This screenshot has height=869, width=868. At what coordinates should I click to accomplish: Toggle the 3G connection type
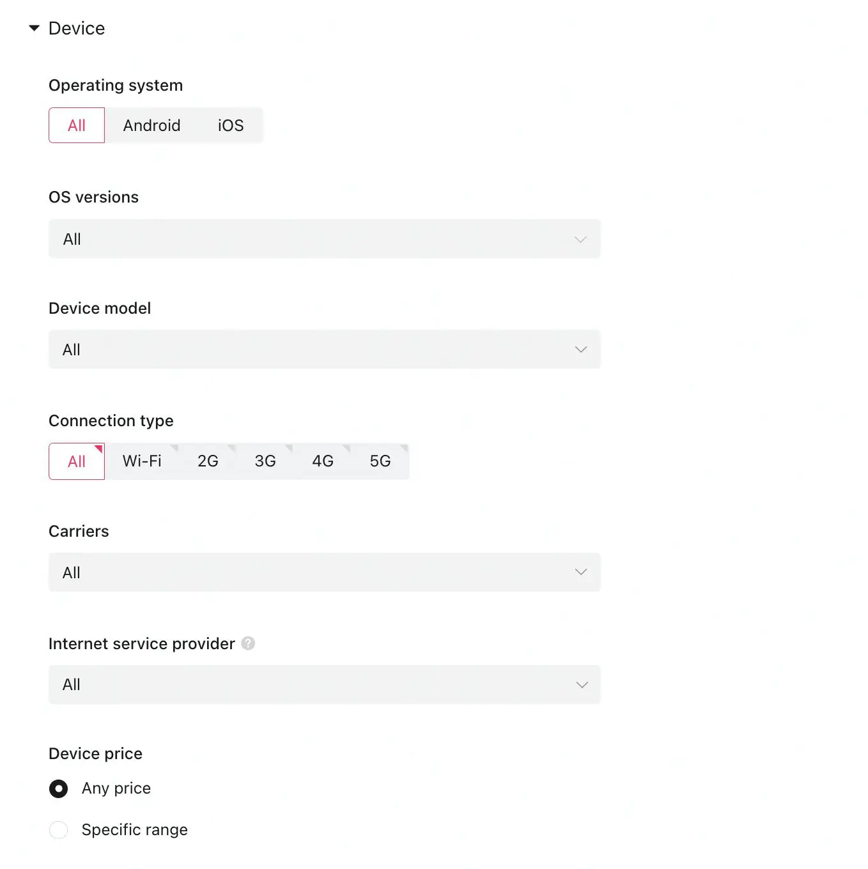coord(265,461)
